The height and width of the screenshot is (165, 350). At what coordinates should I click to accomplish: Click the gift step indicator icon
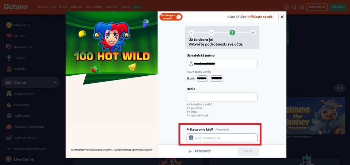point(252,33)
